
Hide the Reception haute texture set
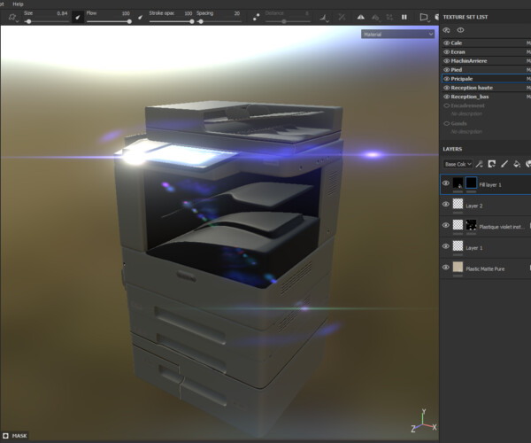447,88
